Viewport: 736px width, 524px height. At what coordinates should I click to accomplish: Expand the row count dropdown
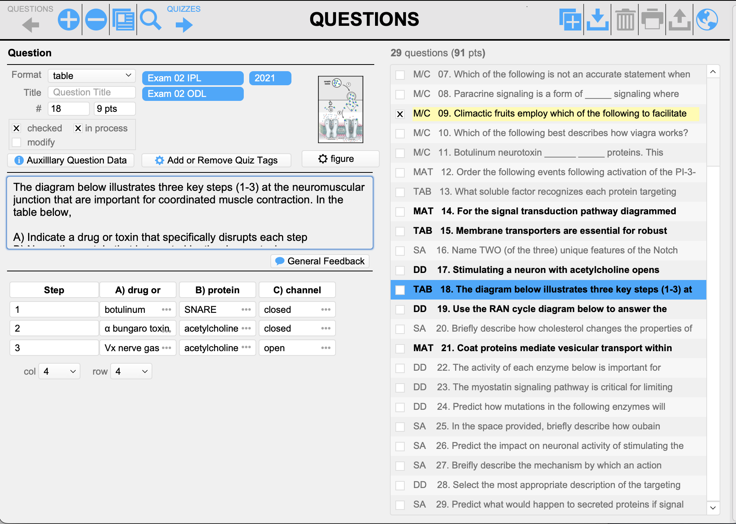tap(131, 371)
